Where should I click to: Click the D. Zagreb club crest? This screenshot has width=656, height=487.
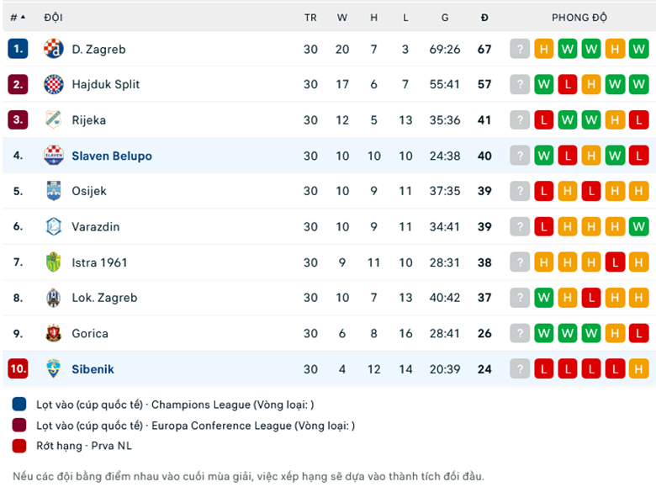54,49
